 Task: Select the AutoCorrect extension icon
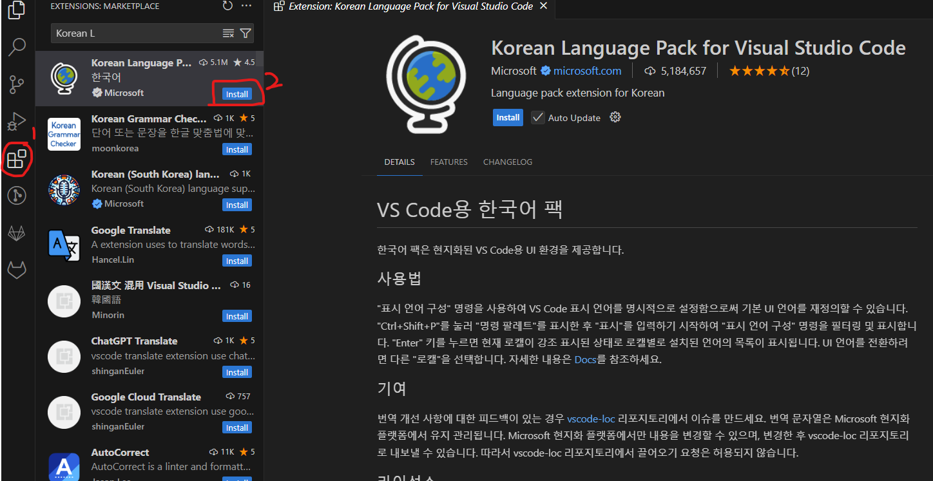coord(64,467)
